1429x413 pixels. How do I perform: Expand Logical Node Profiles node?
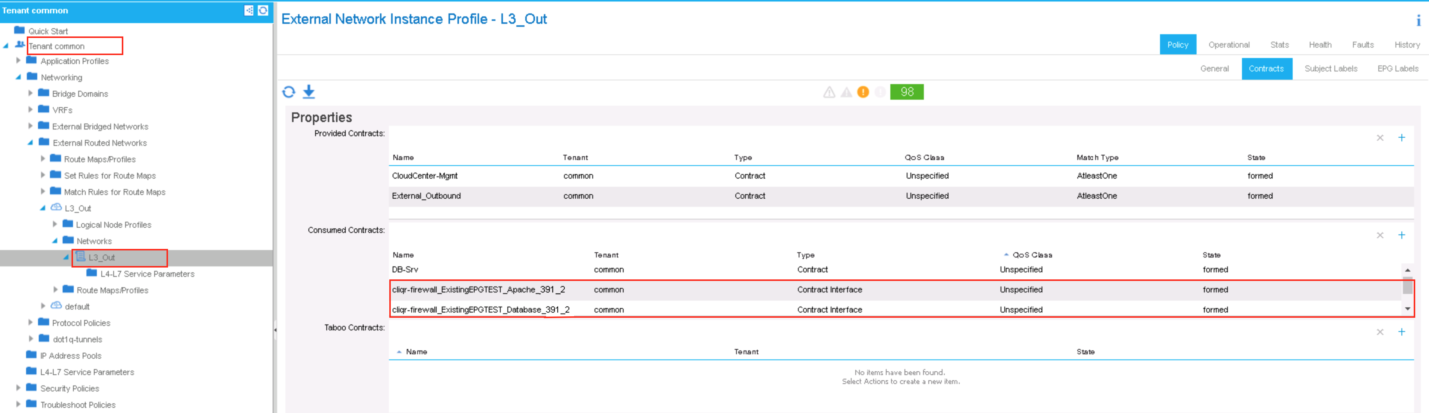click(x=55, y=224)
